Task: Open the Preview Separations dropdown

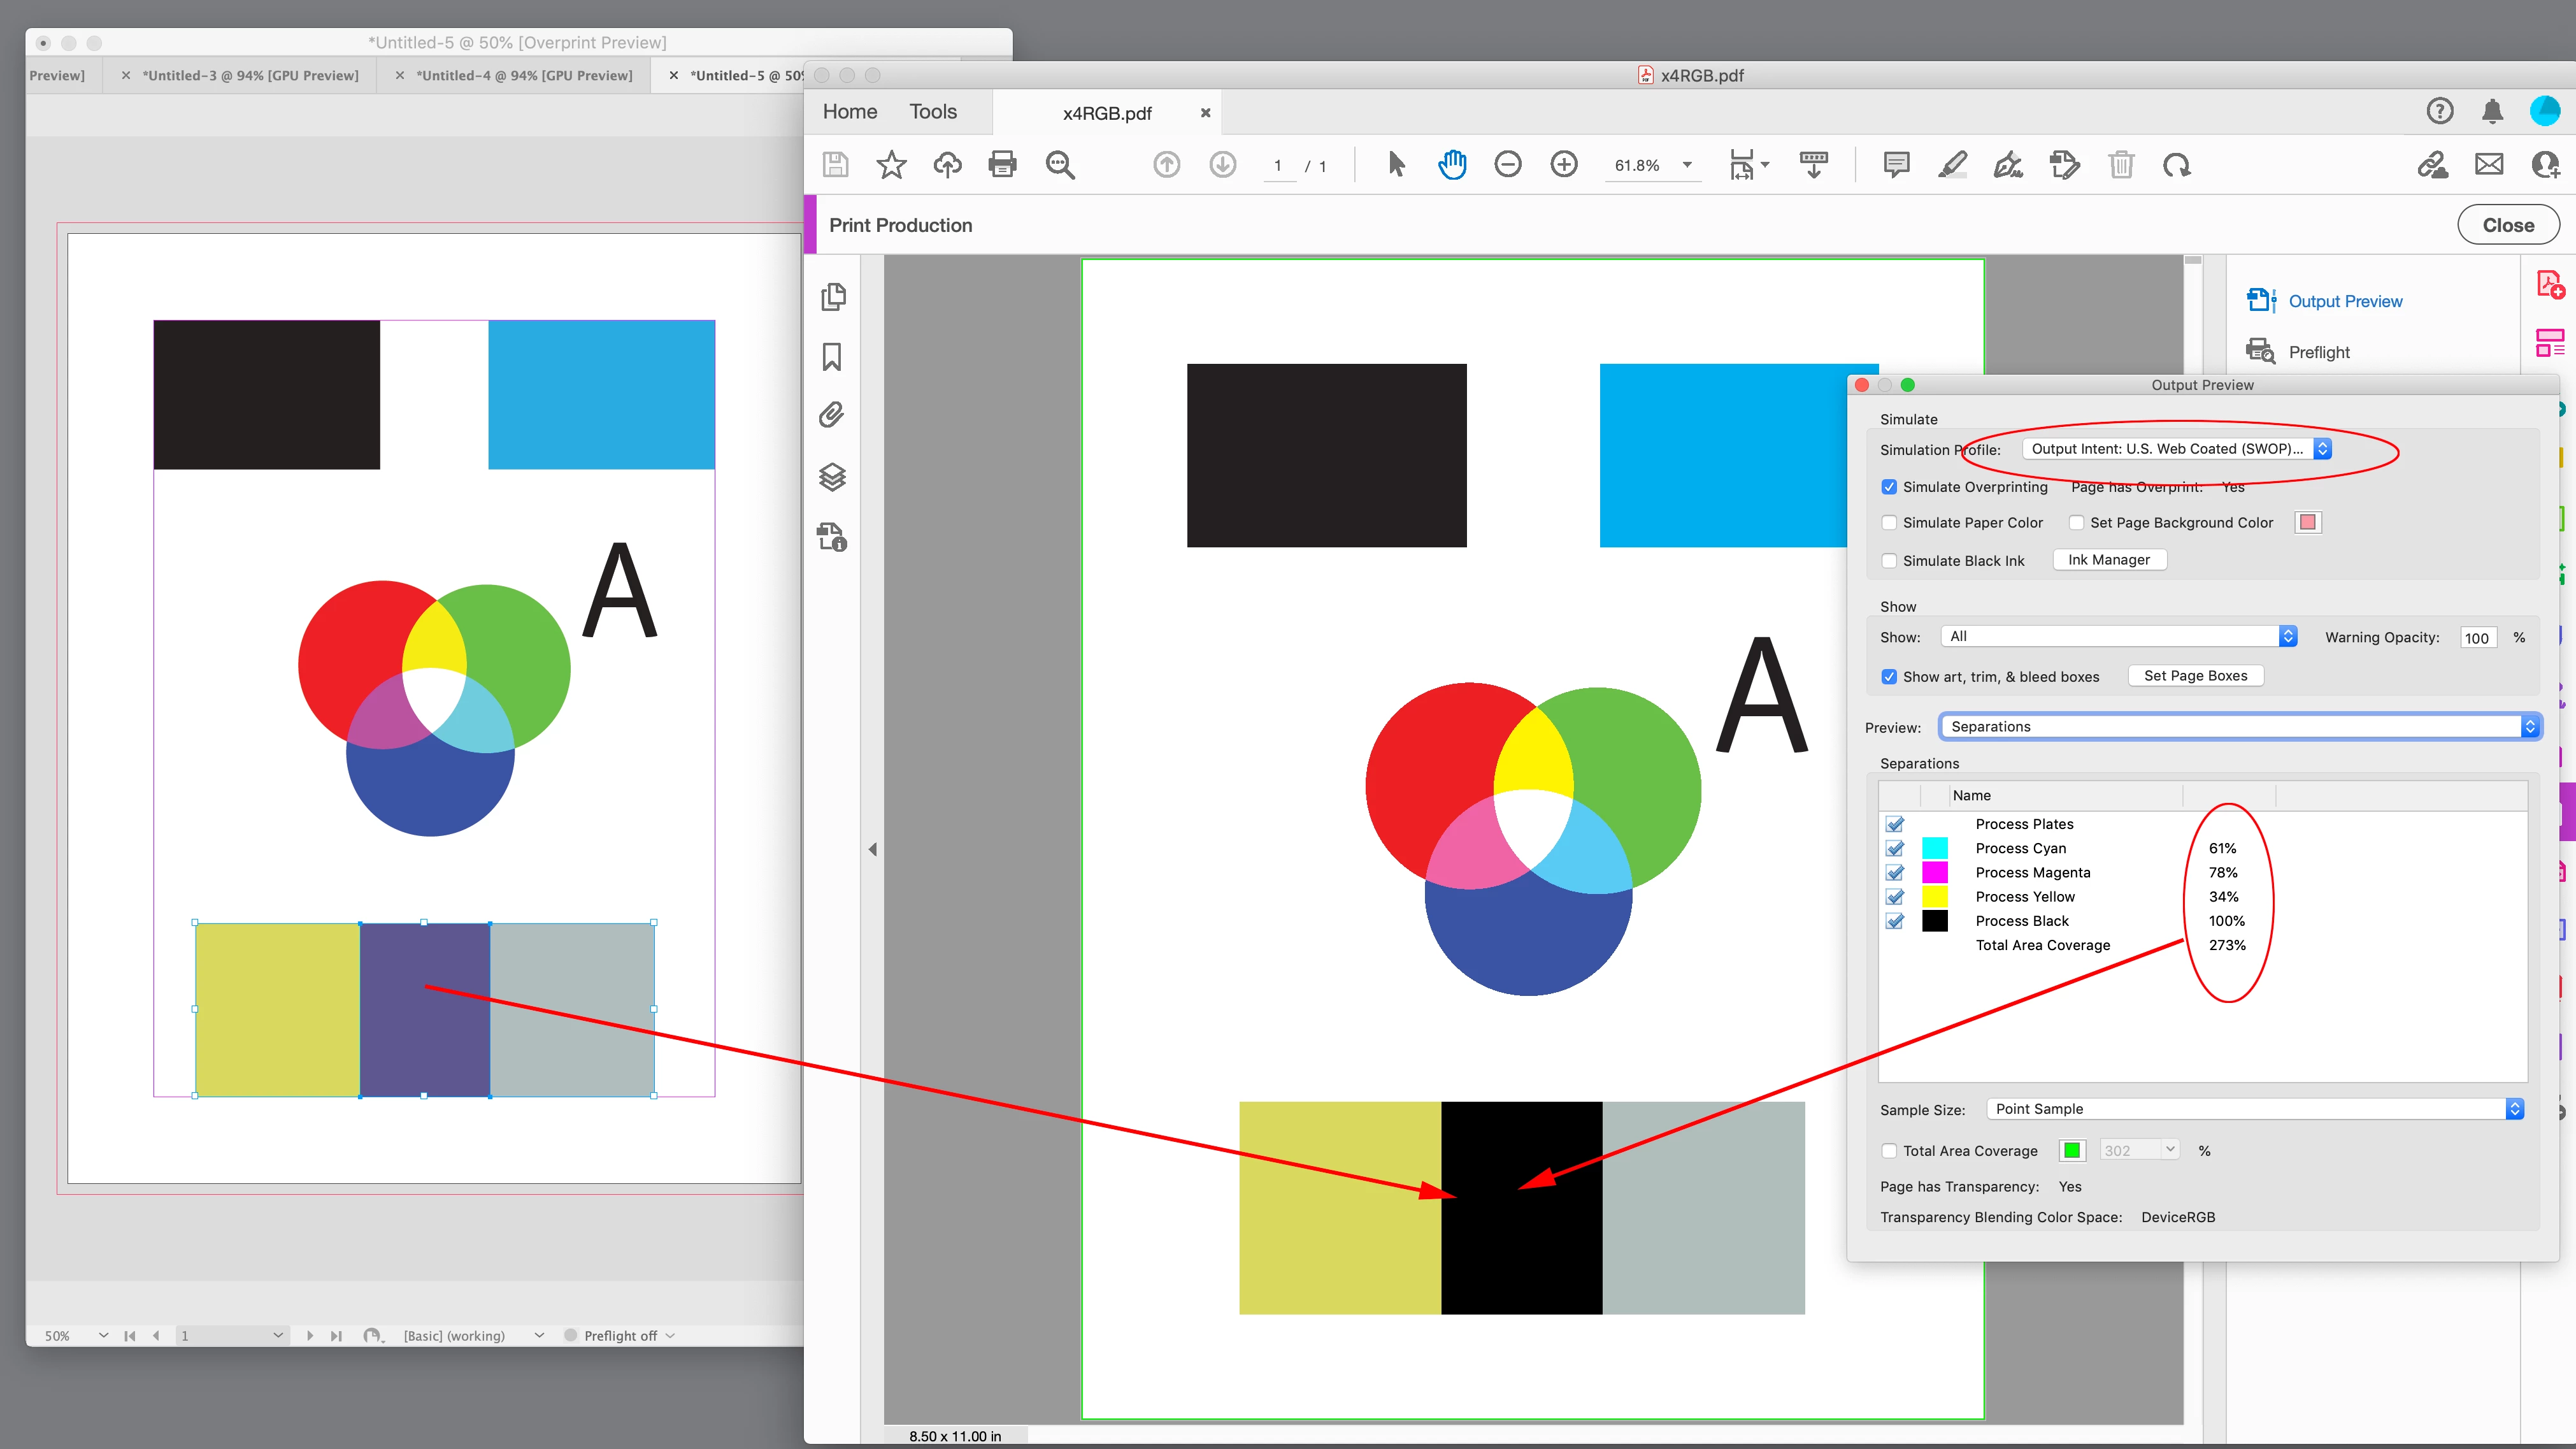Action: pos(2239,727)
